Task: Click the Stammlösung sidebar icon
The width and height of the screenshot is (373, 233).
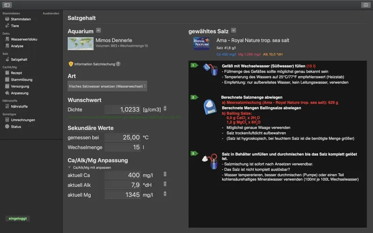Action: point(7,79)
